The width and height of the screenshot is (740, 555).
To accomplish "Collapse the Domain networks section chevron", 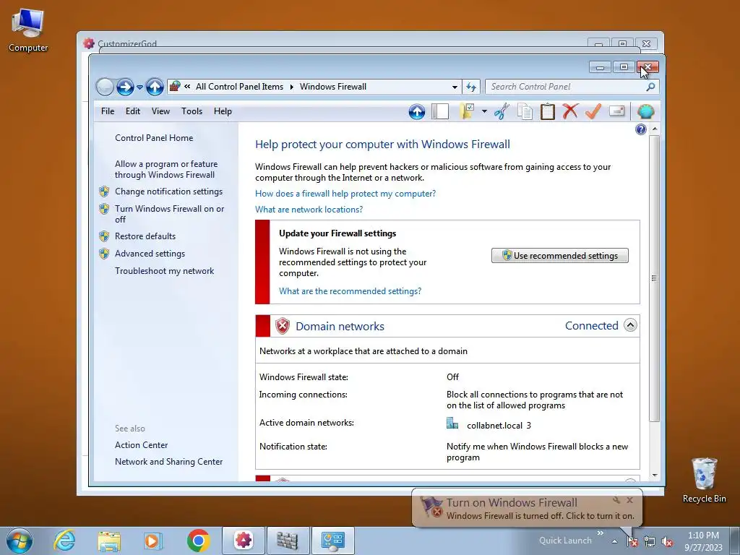I will 630,325.
